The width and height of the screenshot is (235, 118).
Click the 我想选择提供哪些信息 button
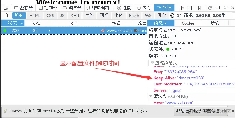pyautogui.click(x=201, y=111)
